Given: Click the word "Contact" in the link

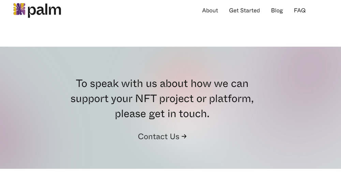Looking at the screenshot, I should click(x=153, y=137).
